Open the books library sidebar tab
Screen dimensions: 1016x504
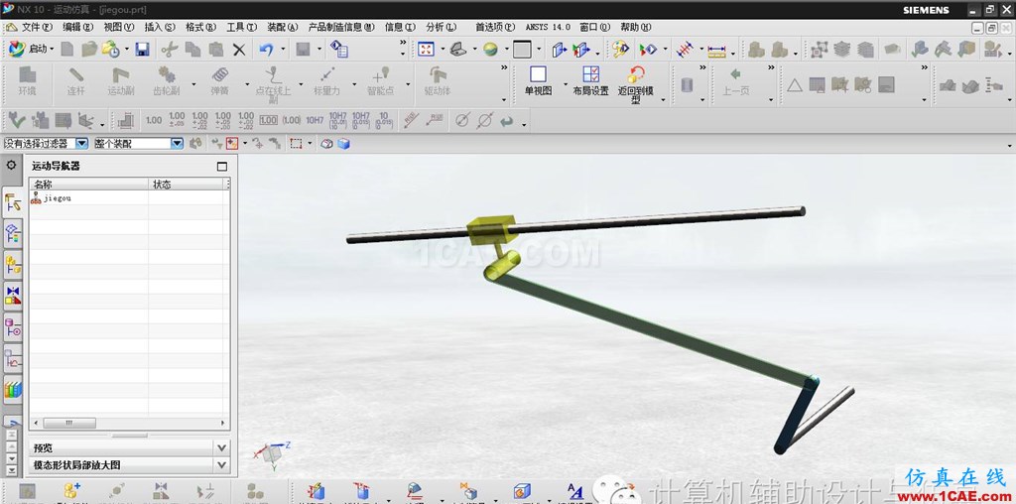click(x=12, y=389)
